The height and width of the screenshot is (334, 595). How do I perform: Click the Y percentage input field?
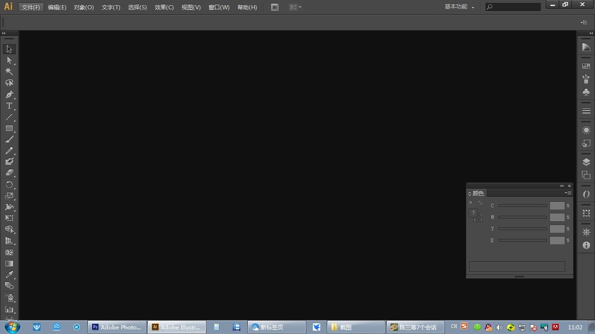[557, 229]
